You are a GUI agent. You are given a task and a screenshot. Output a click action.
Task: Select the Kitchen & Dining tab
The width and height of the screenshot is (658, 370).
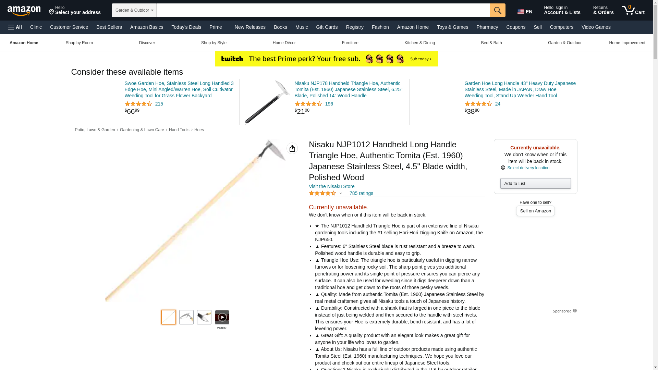tap(419, 43)
